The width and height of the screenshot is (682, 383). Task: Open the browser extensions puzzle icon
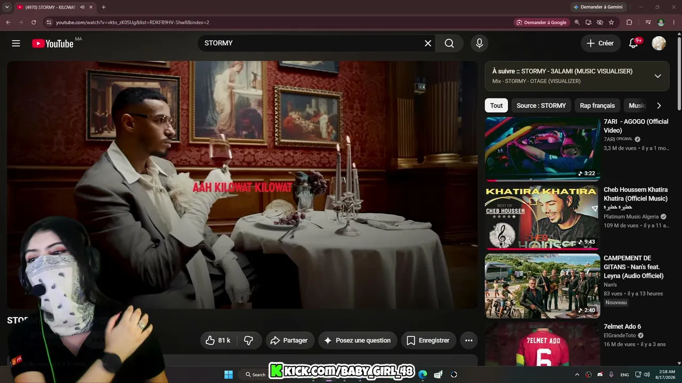pyautogui.click(x=629, y=22)
